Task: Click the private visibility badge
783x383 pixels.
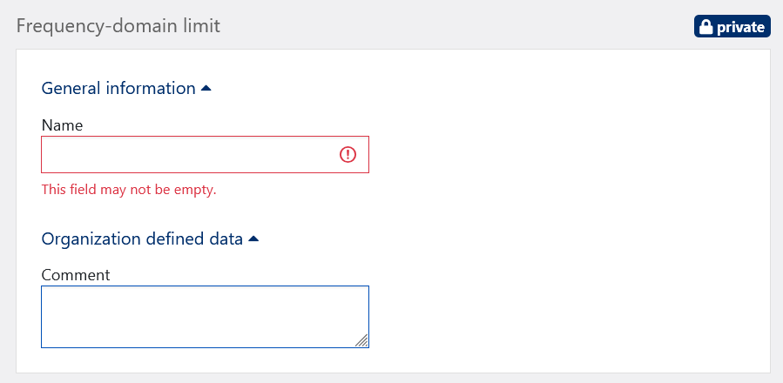Action: [x=732, y=27]
